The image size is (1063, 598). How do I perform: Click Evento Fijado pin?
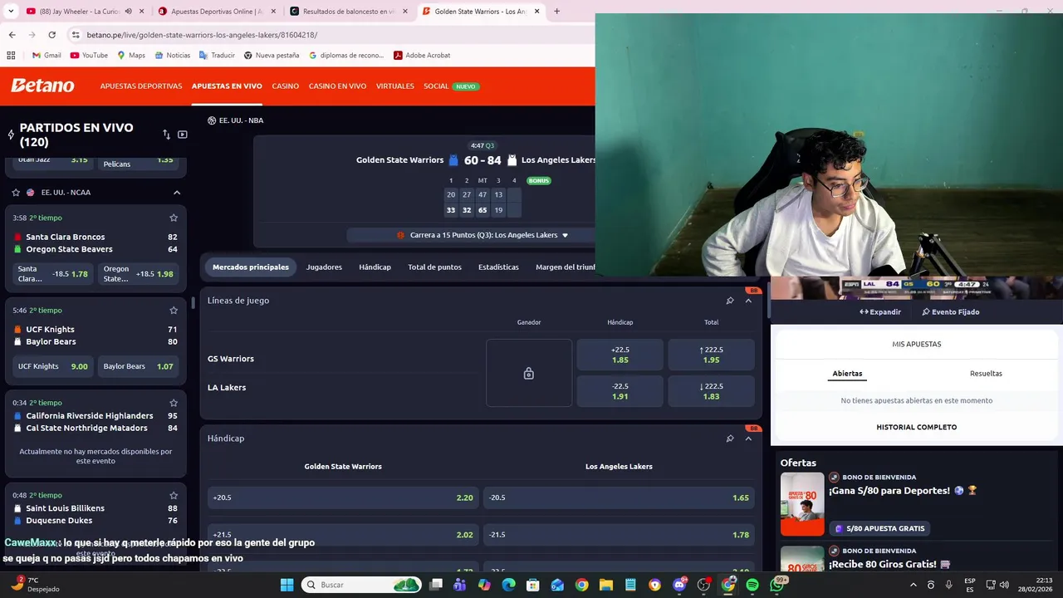[951, 312]
